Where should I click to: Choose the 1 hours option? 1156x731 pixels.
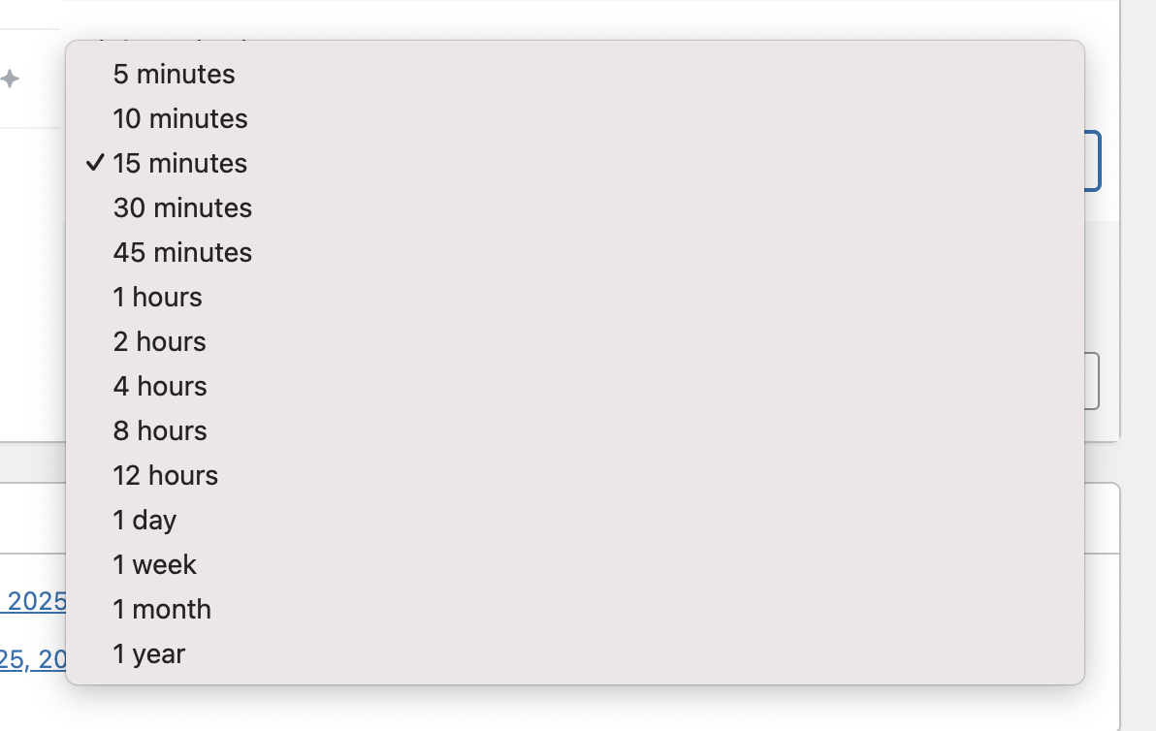157,297
